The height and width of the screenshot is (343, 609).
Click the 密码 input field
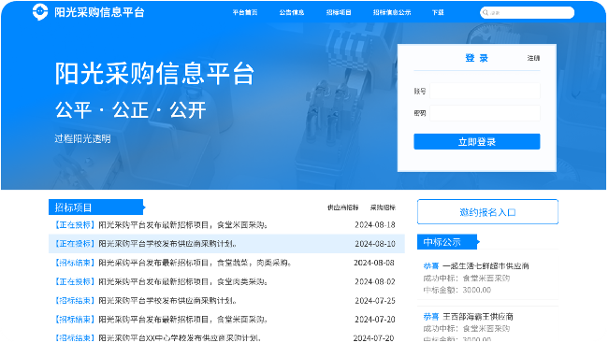[485, 113]
